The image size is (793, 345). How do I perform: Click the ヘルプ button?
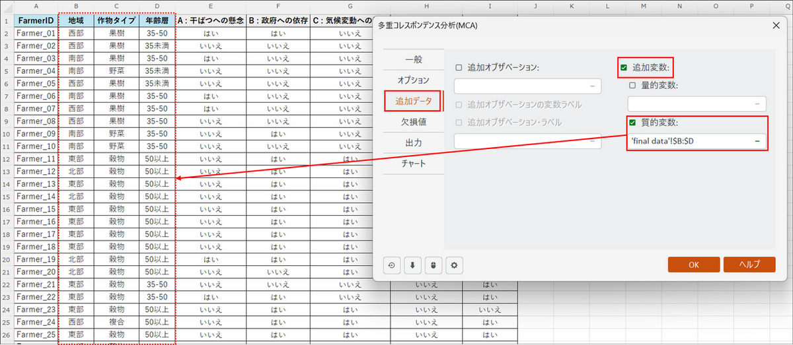point(749,265)
